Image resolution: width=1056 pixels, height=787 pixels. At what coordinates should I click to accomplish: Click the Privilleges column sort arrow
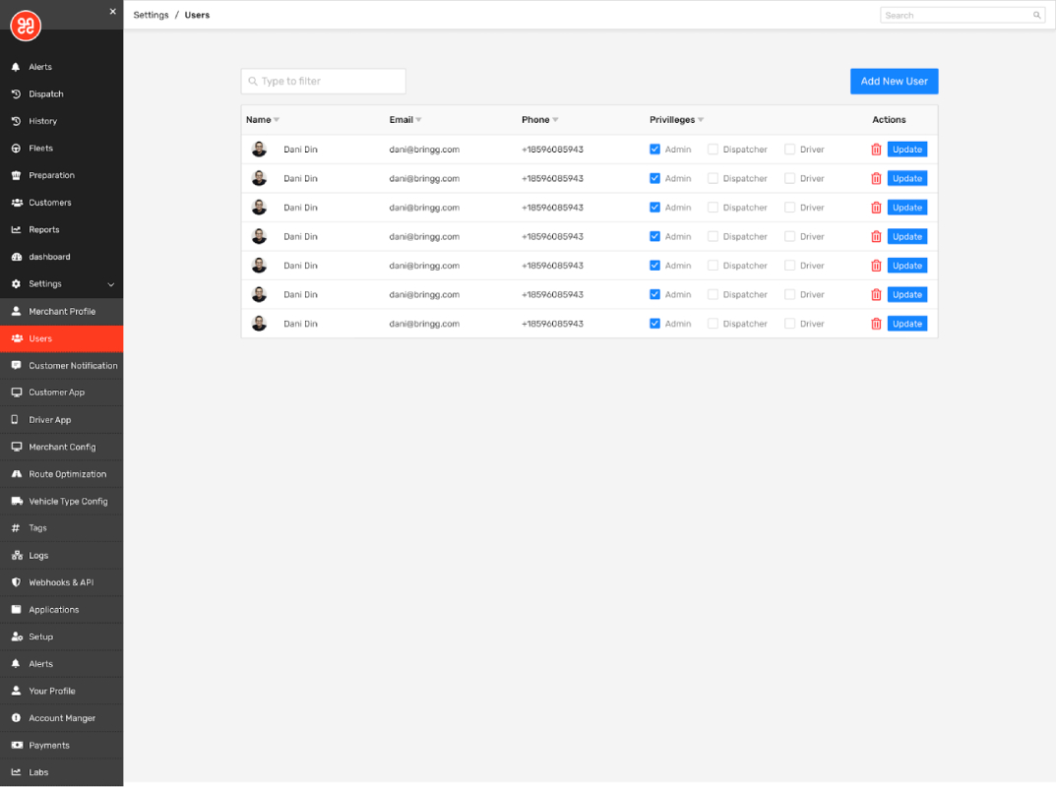click(701, 120)
